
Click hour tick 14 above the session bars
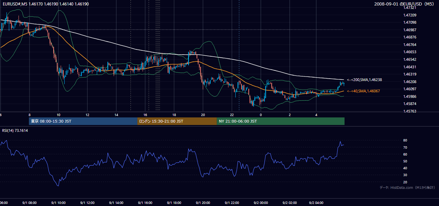pyautogui.click(x=116, y=115)
